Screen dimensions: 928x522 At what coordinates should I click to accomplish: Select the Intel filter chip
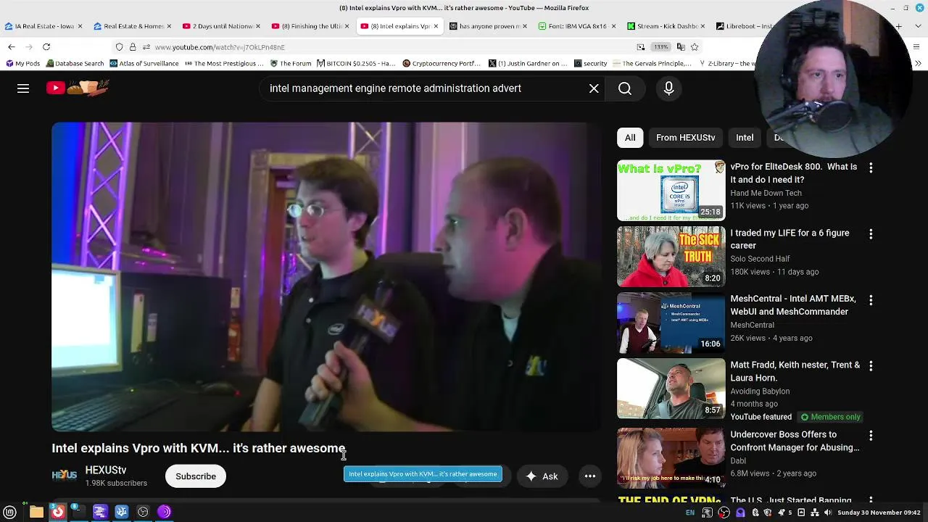click(745, 138)
